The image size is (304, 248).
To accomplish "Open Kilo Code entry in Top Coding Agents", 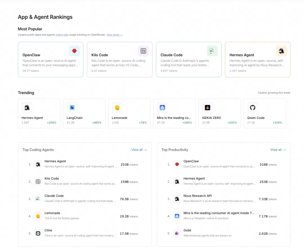I will point(52,179).
